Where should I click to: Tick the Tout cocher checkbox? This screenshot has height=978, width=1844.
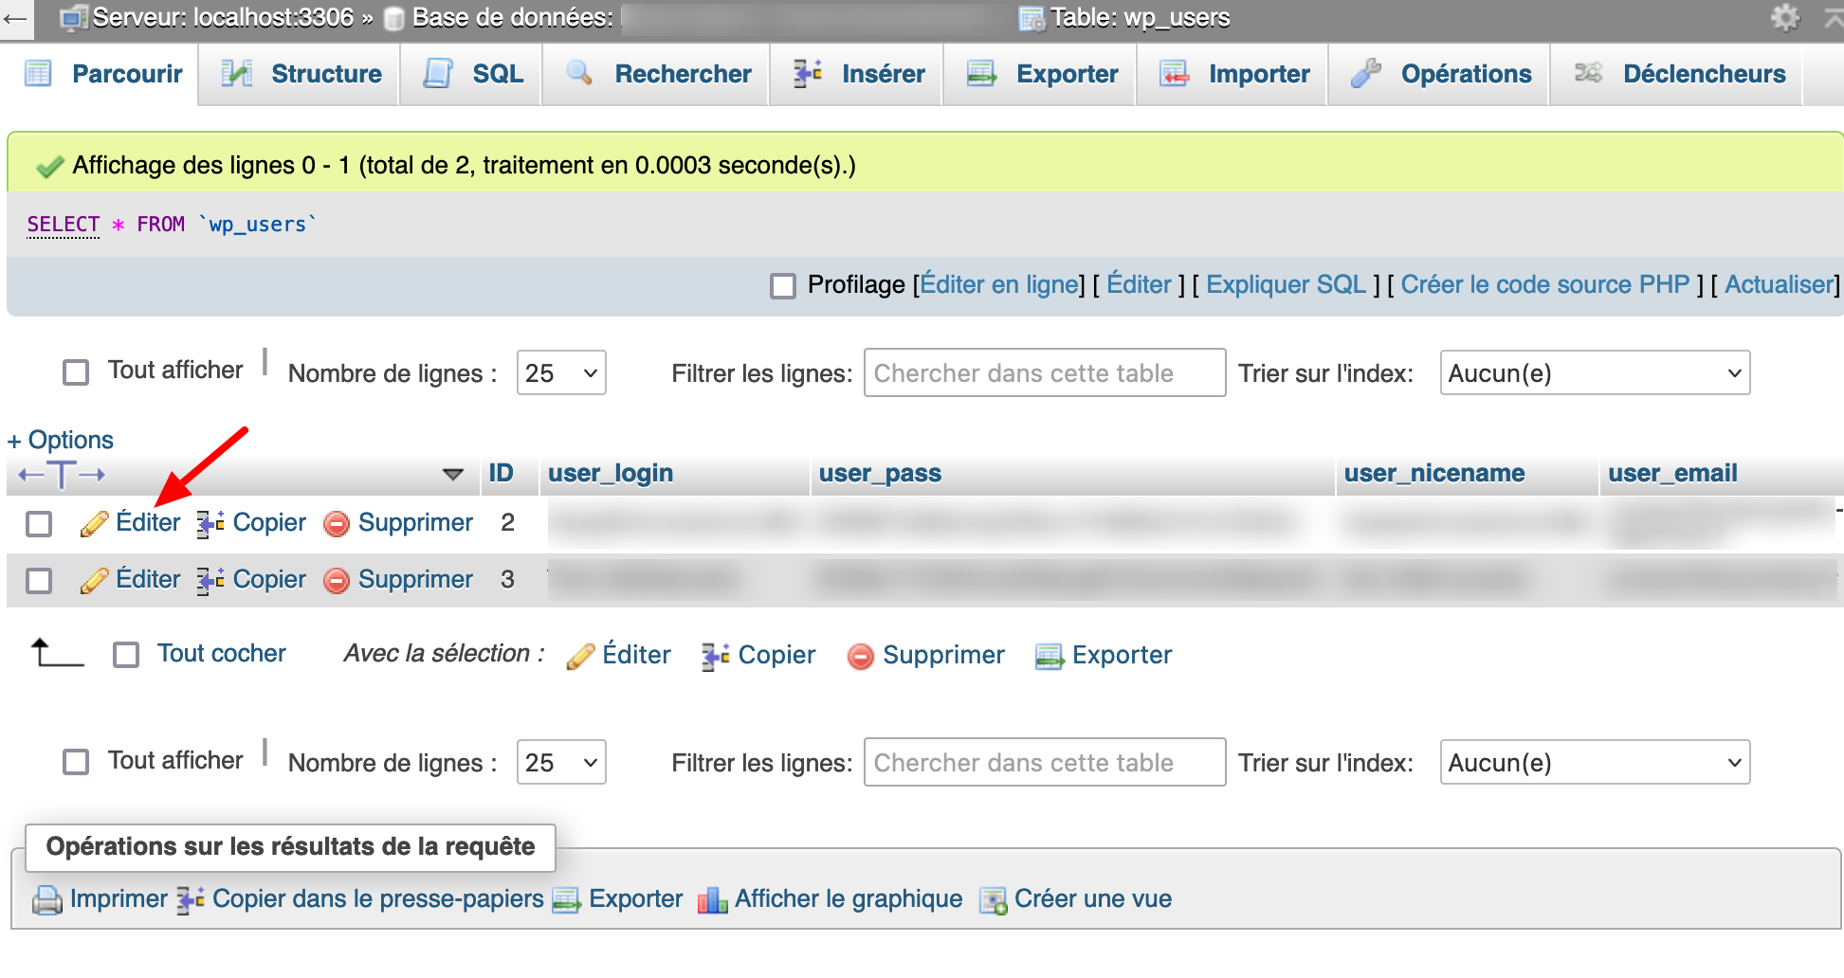point(126,655)
